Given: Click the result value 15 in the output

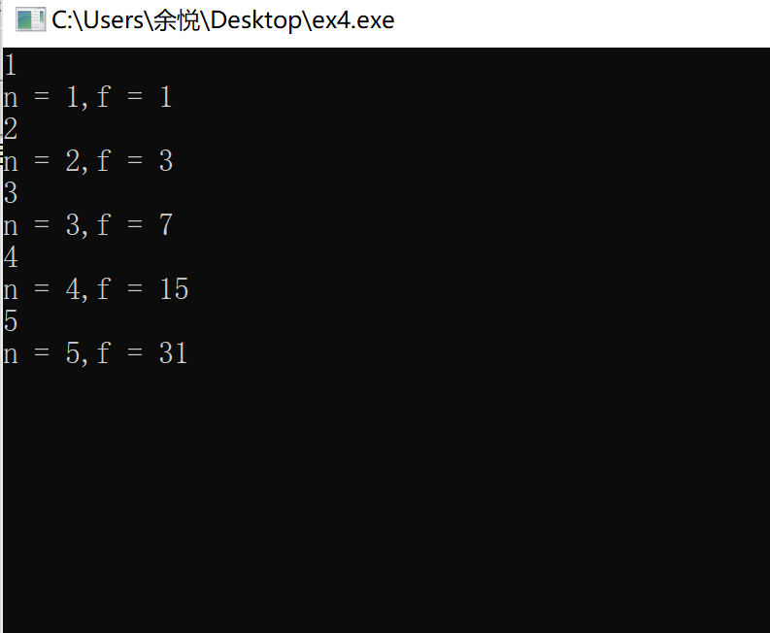Looking at the screenshot, I should pos(174,288).
